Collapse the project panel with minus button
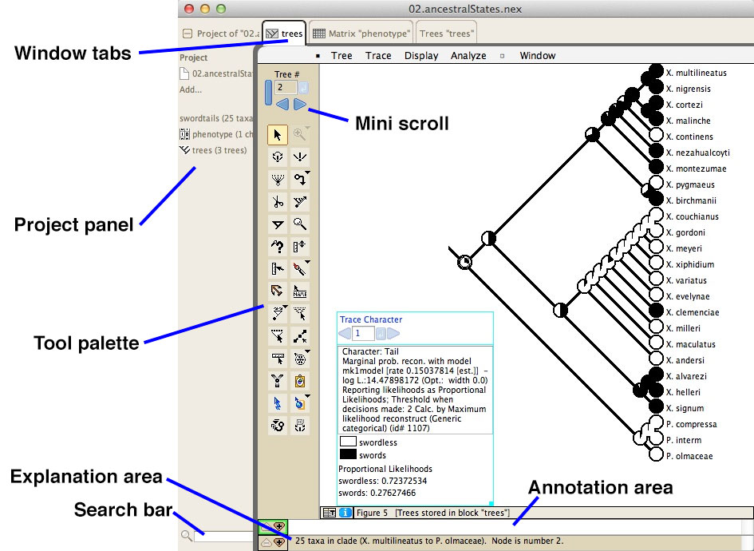Screen dimensions: 754x551 pos(187,34)
